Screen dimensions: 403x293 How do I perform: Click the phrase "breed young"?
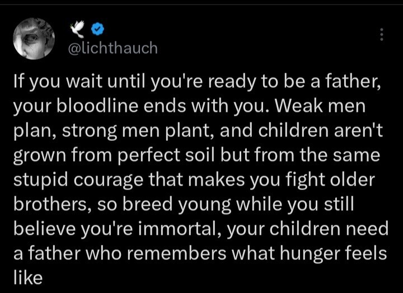click(177, 204)
